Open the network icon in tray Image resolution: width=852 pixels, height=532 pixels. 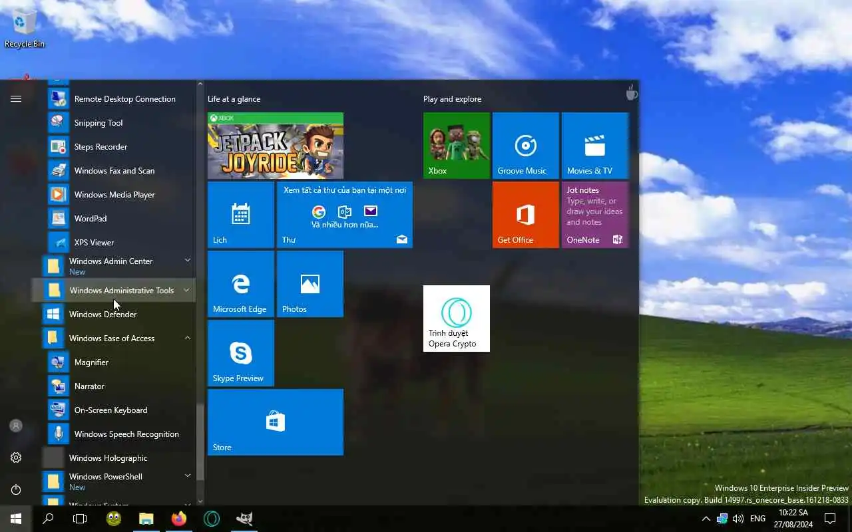point(722,519)
